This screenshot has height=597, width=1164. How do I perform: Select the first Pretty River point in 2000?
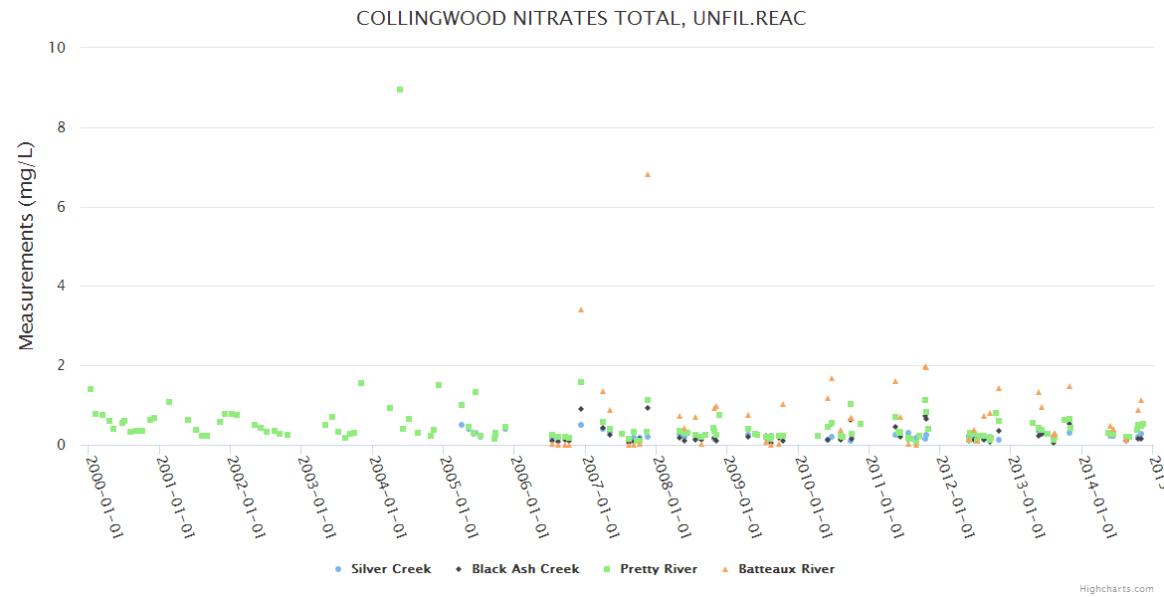[91, 389]
